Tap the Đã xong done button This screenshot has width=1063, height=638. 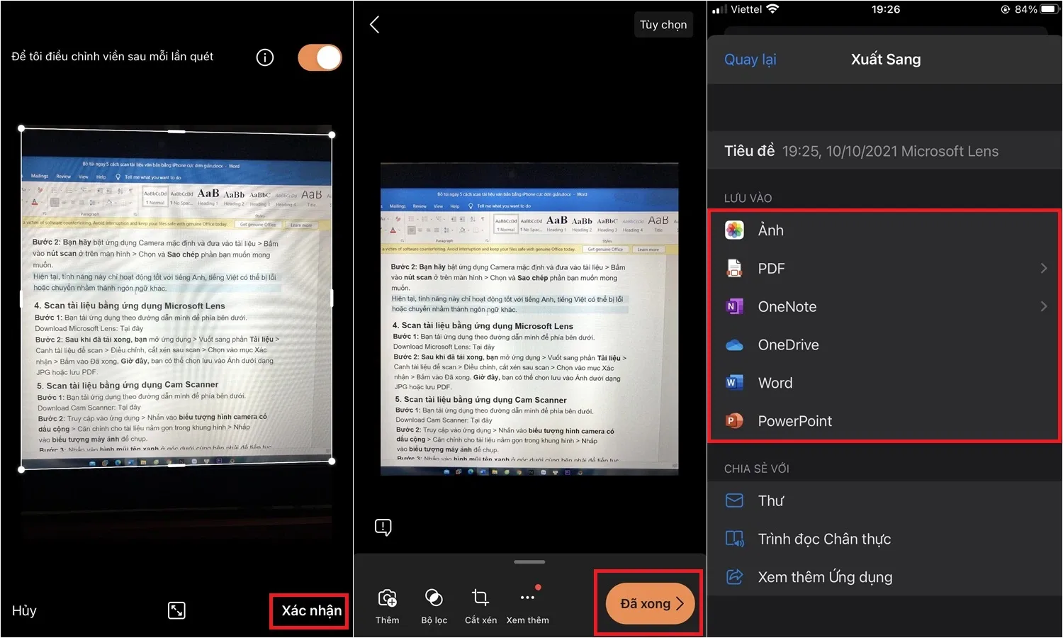tap(650, 603)
